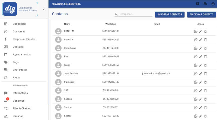Open WhatsApp chat for BAND FM contact
The height and width of the screenshot is (120, 217).
point(196,31)
